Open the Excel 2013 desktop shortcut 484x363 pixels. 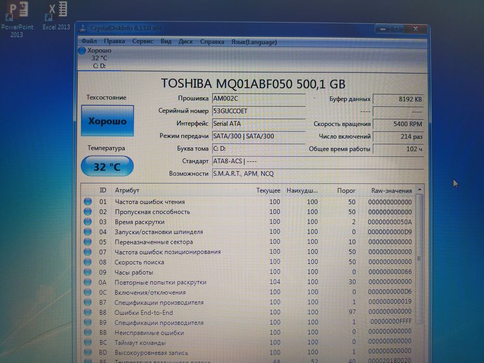click(x=57, y=16)
